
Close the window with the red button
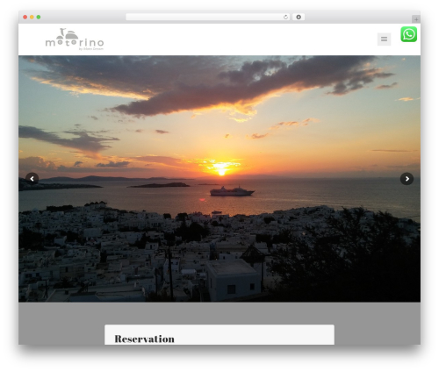tap(25, 17)
